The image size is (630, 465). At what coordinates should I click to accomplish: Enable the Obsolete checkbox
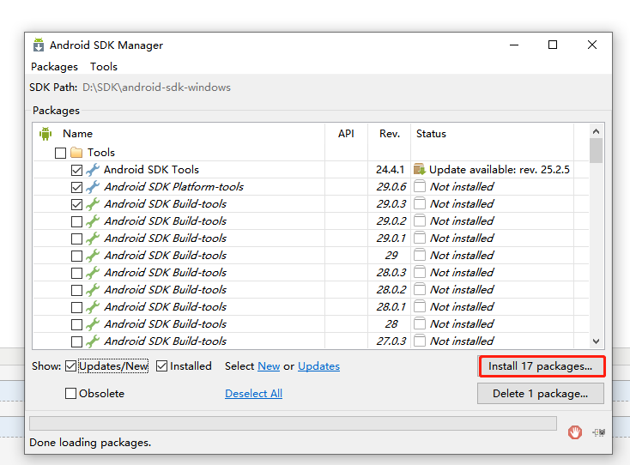tap(71, 394)
